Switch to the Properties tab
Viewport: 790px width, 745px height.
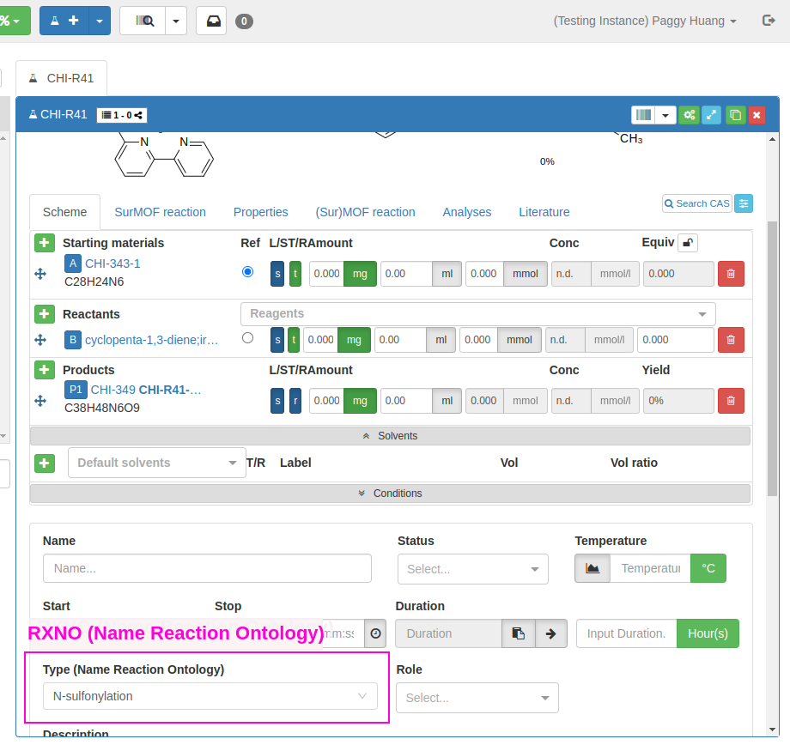260,212
